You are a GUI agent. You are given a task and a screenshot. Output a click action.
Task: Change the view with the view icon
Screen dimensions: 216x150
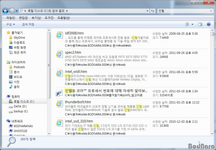point(187,24)
